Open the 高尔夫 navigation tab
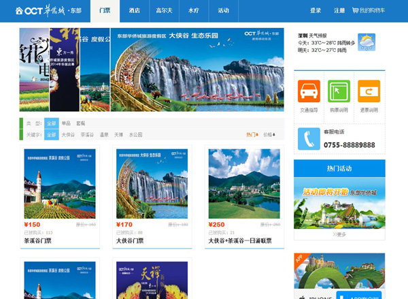This screenshot has height=299, width=408. [x=165, y=11]
